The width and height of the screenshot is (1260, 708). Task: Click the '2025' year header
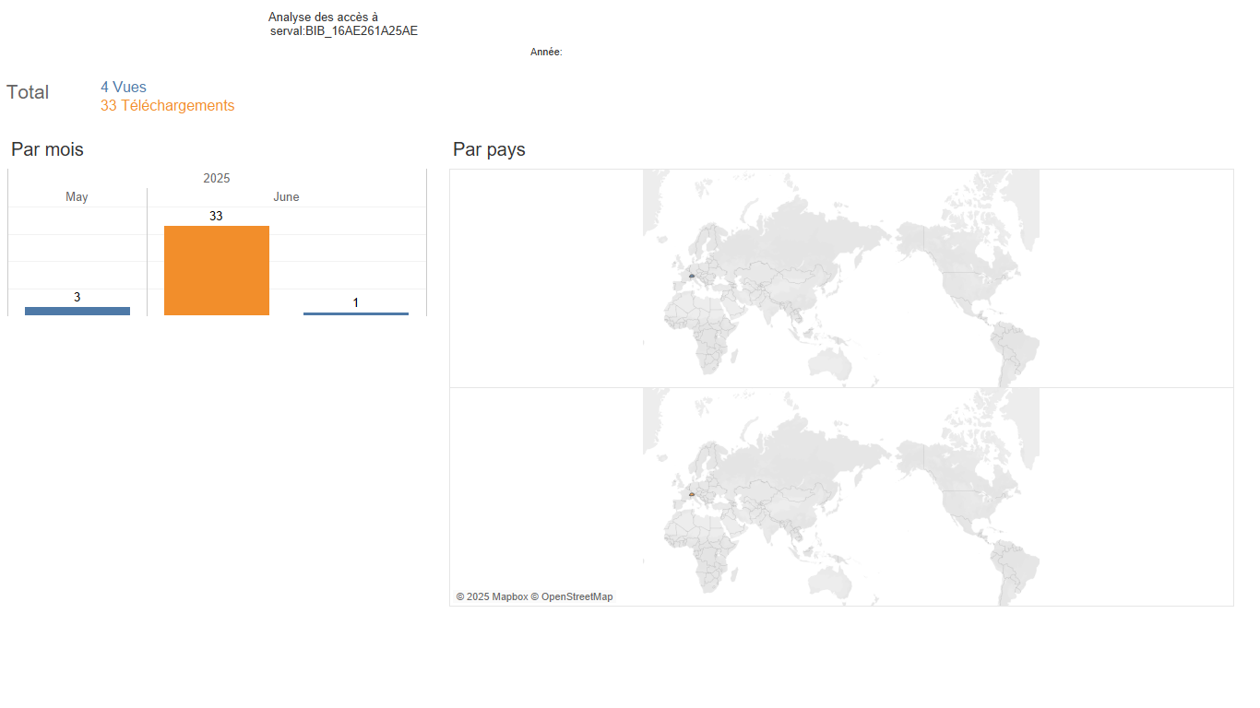217,178
